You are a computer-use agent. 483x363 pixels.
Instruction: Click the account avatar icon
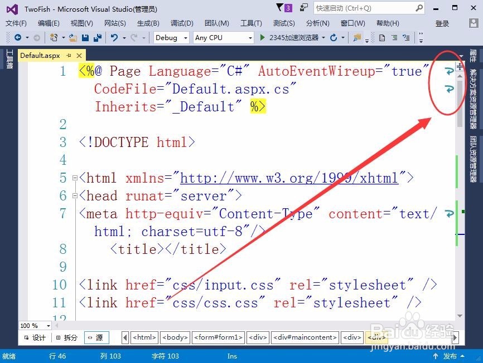pyautogui.click(x=474, y=23)
